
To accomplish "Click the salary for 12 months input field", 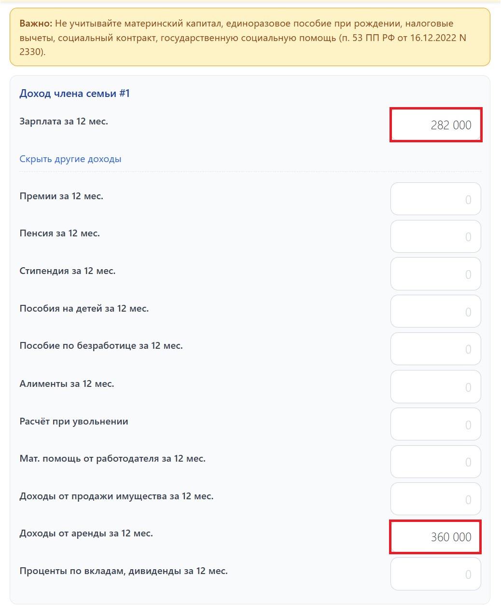I will coord(435,125).
